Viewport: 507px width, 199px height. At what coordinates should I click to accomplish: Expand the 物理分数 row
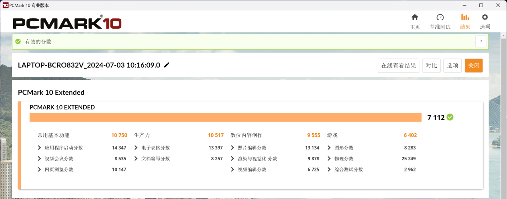(x=329, y=158)
